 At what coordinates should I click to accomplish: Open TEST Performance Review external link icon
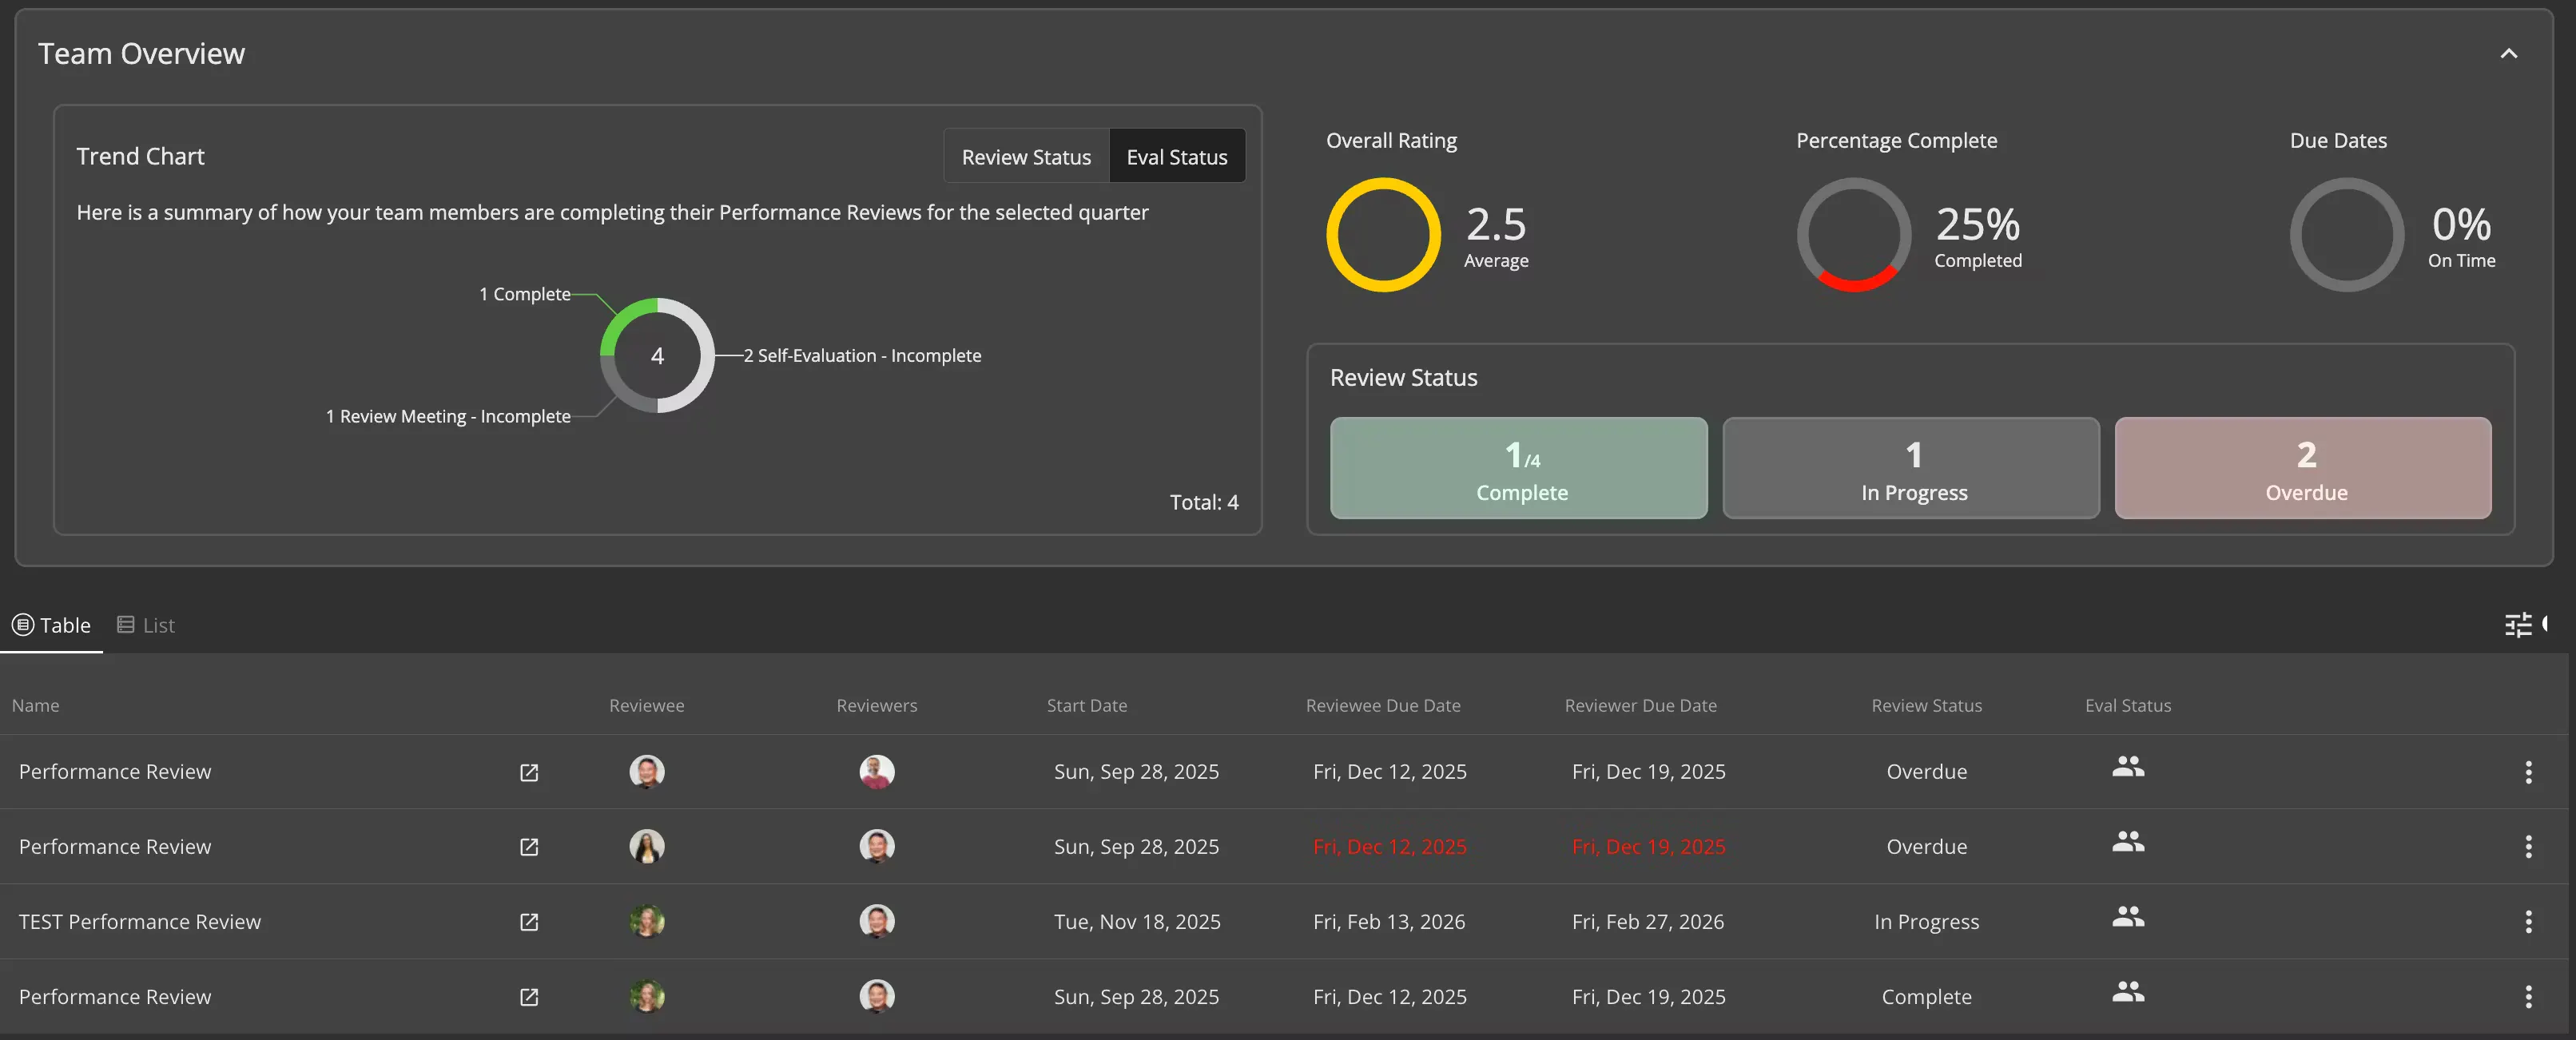coord(529,922)
